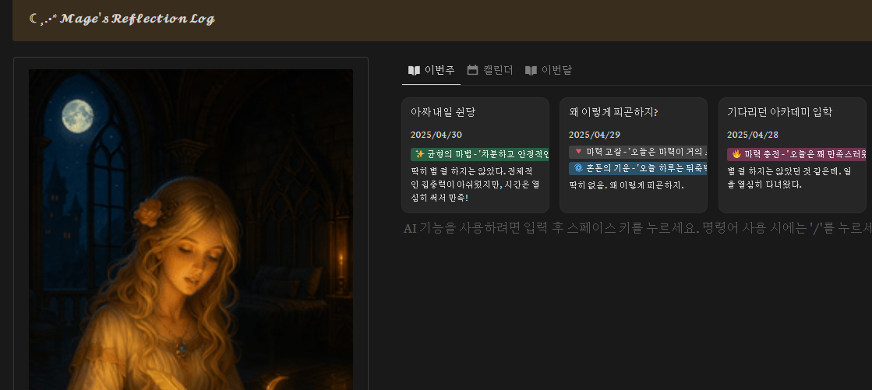Click the fire icon on 마력 충전 tag
This screenshot has height=390, width=872.
(x=736, y=153)
